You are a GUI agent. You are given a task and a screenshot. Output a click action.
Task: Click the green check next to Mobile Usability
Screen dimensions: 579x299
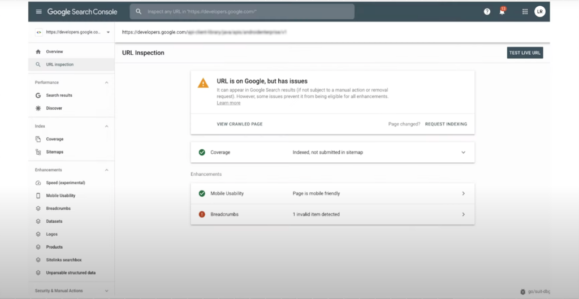coord(202,193)
